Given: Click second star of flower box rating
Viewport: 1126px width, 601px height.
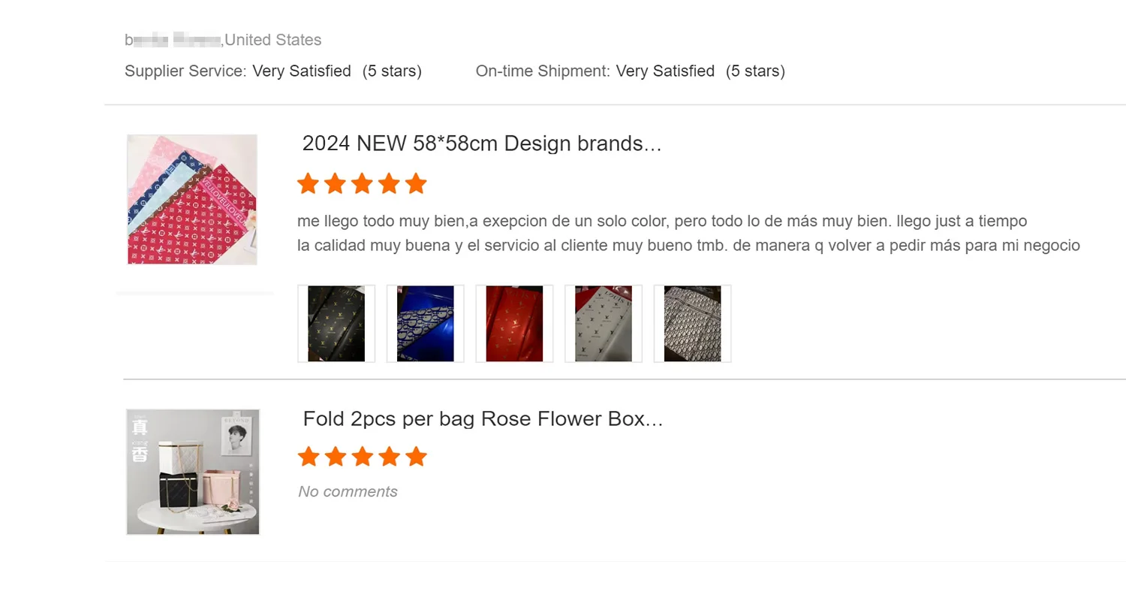Looking at the screenshot, I should pos(336,456).
